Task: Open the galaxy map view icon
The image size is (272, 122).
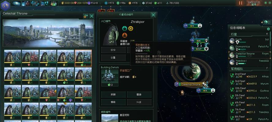Action: [x=17, y=3]
